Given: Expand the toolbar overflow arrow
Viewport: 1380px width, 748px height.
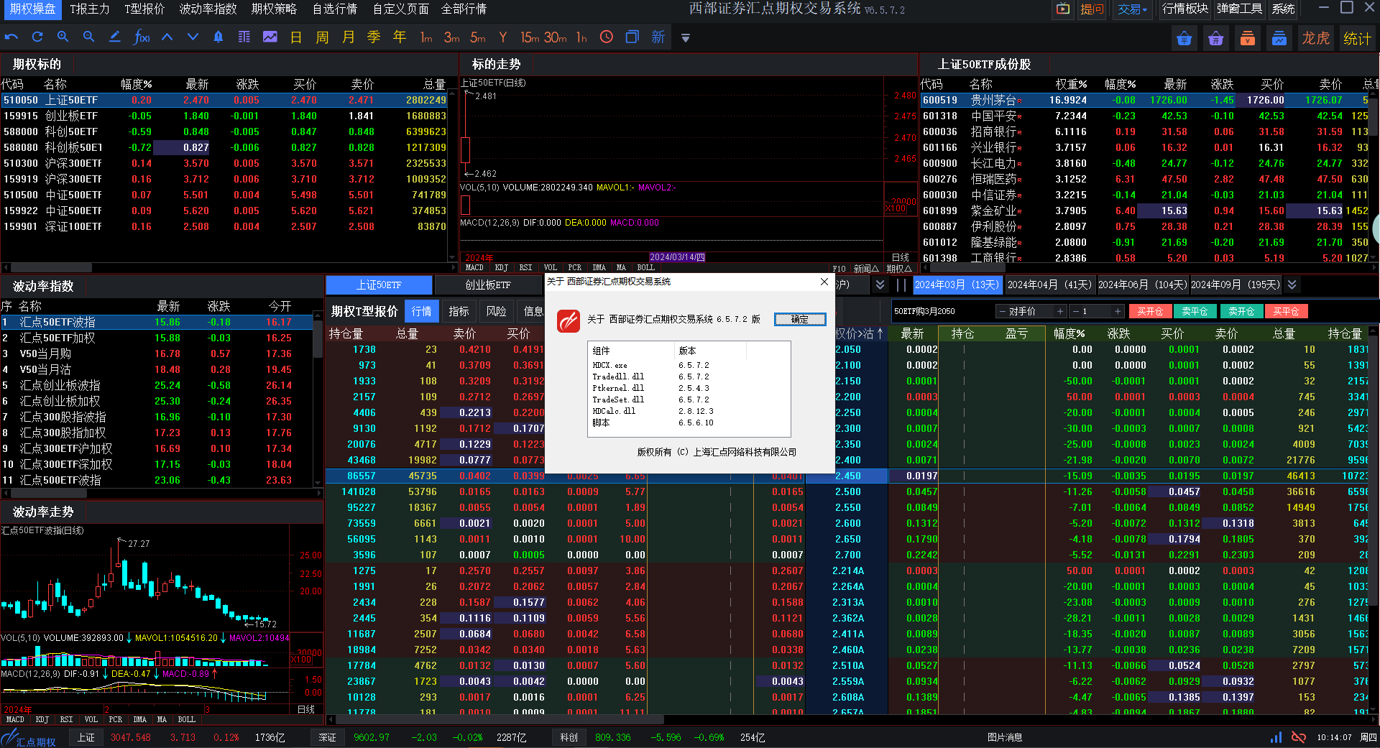Looking at the screenshot, I should [686, 38].
